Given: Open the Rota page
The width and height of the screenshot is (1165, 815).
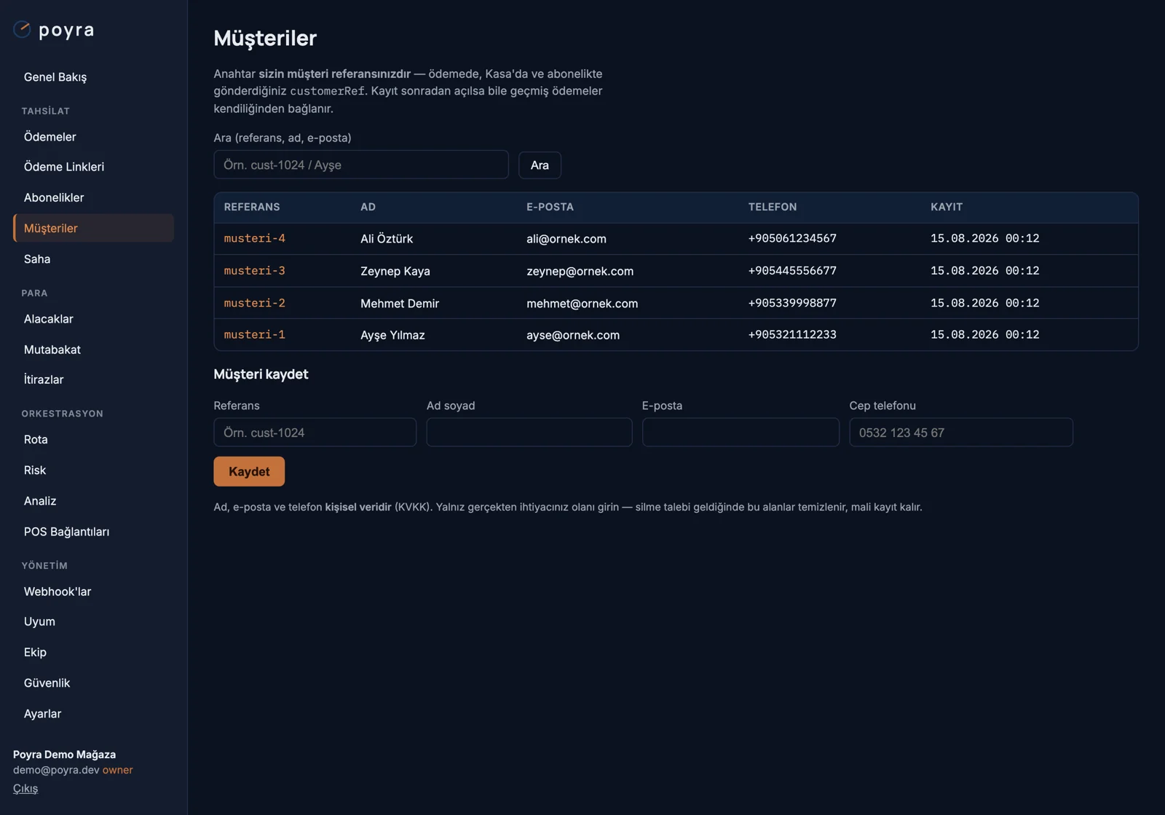Looking at the screenshot, I should tap(36, 440).
